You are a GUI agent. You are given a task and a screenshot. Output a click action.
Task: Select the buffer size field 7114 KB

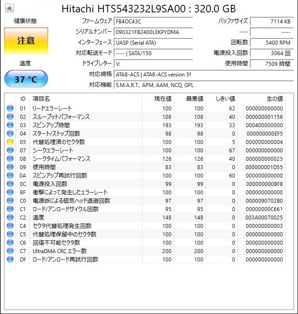tap(272, 22)
